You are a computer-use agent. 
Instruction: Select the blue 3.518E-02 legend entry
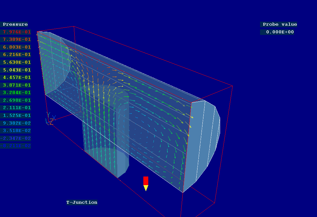pos(17,130)
